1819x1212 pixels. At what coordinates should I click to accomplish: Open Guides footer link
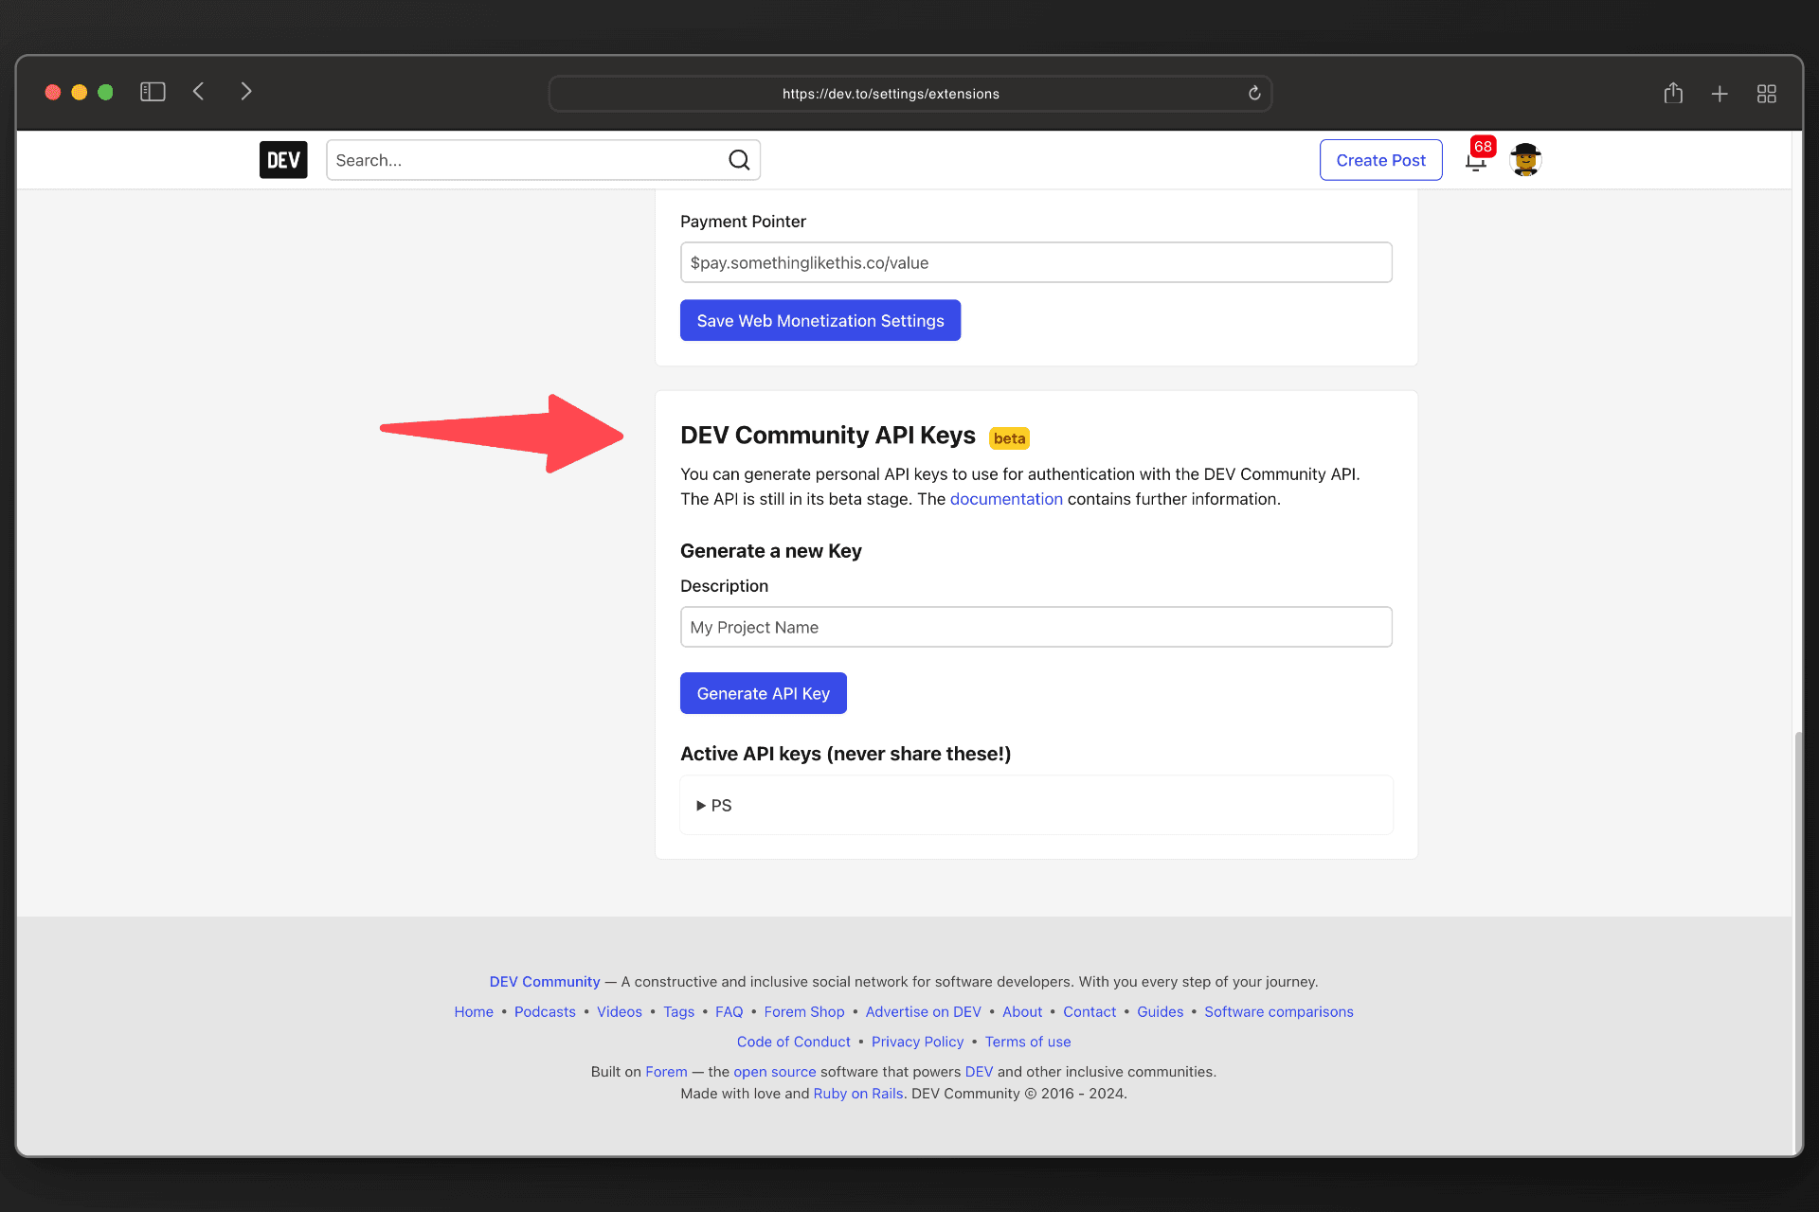(x=1161, y=1011)
